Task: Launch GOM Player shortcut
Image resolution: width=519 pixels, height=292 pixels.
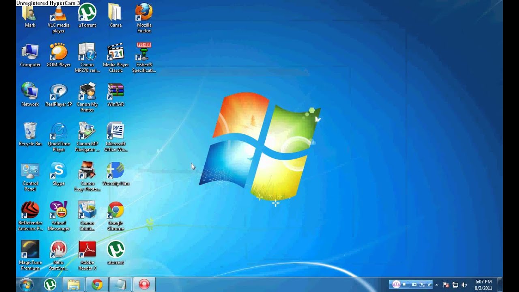Action: 59,55
